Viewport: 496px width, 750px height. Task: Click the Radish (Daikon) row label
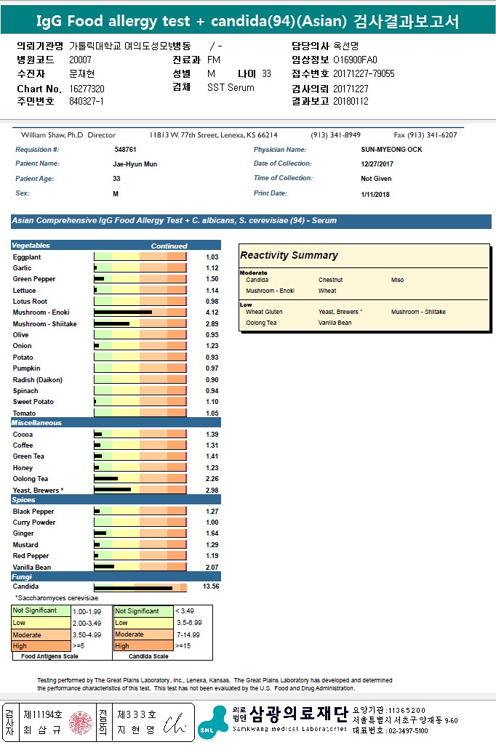click(x=37, y=380)
